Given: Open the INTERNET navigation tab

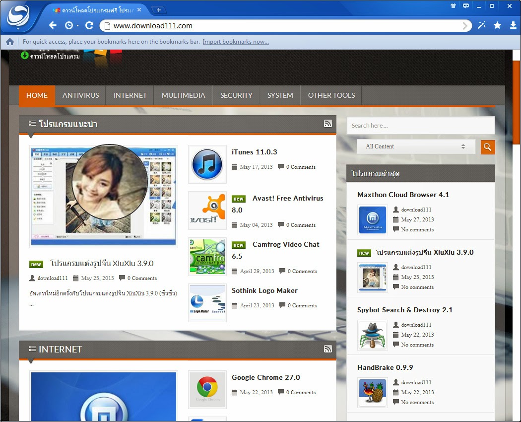Looking at the screenshot, I should 130,95.
